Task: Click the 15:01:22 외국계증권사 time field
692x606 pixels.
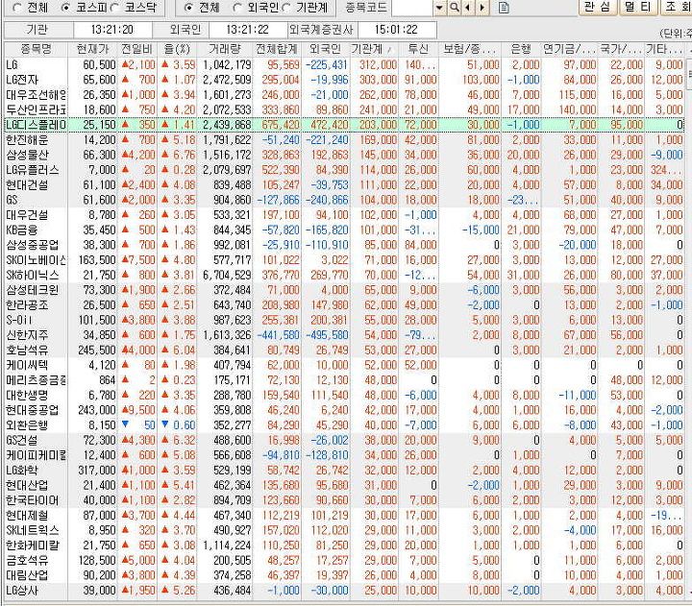Action: 396,30
